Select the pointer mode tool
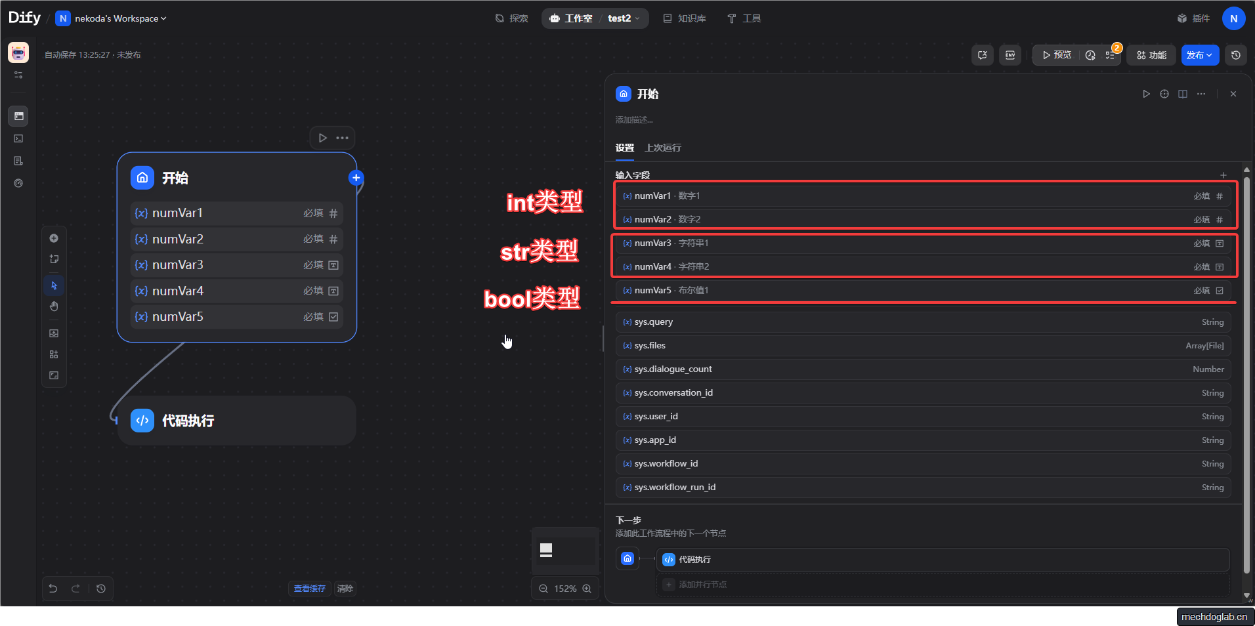This screenshot has height=626, width=1255. pyautogui.click(x=54, y=285)
